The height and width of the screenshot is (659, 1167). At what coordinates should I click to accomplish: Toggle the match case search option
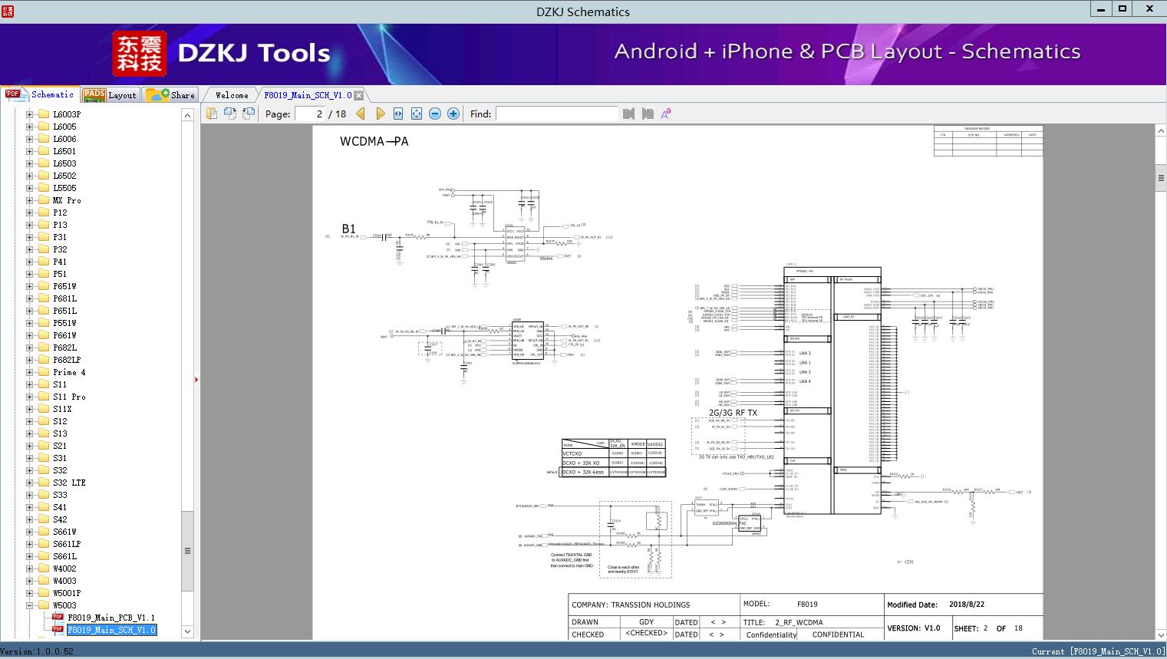coord(666,114)
